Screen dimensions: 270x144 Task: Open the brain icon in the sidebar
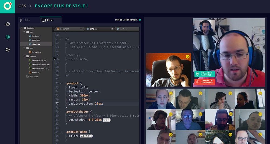tap(8, 24)
